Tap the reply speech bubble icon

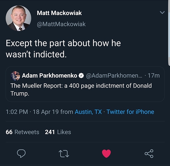coord(21,153)
